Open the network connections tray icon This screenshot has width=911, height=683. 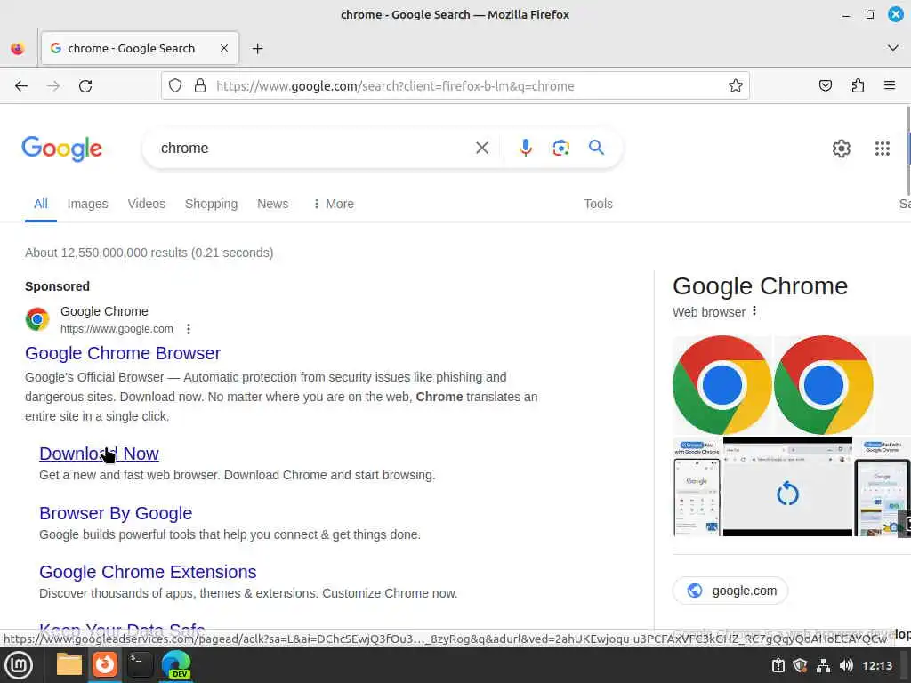click(823, 665)
